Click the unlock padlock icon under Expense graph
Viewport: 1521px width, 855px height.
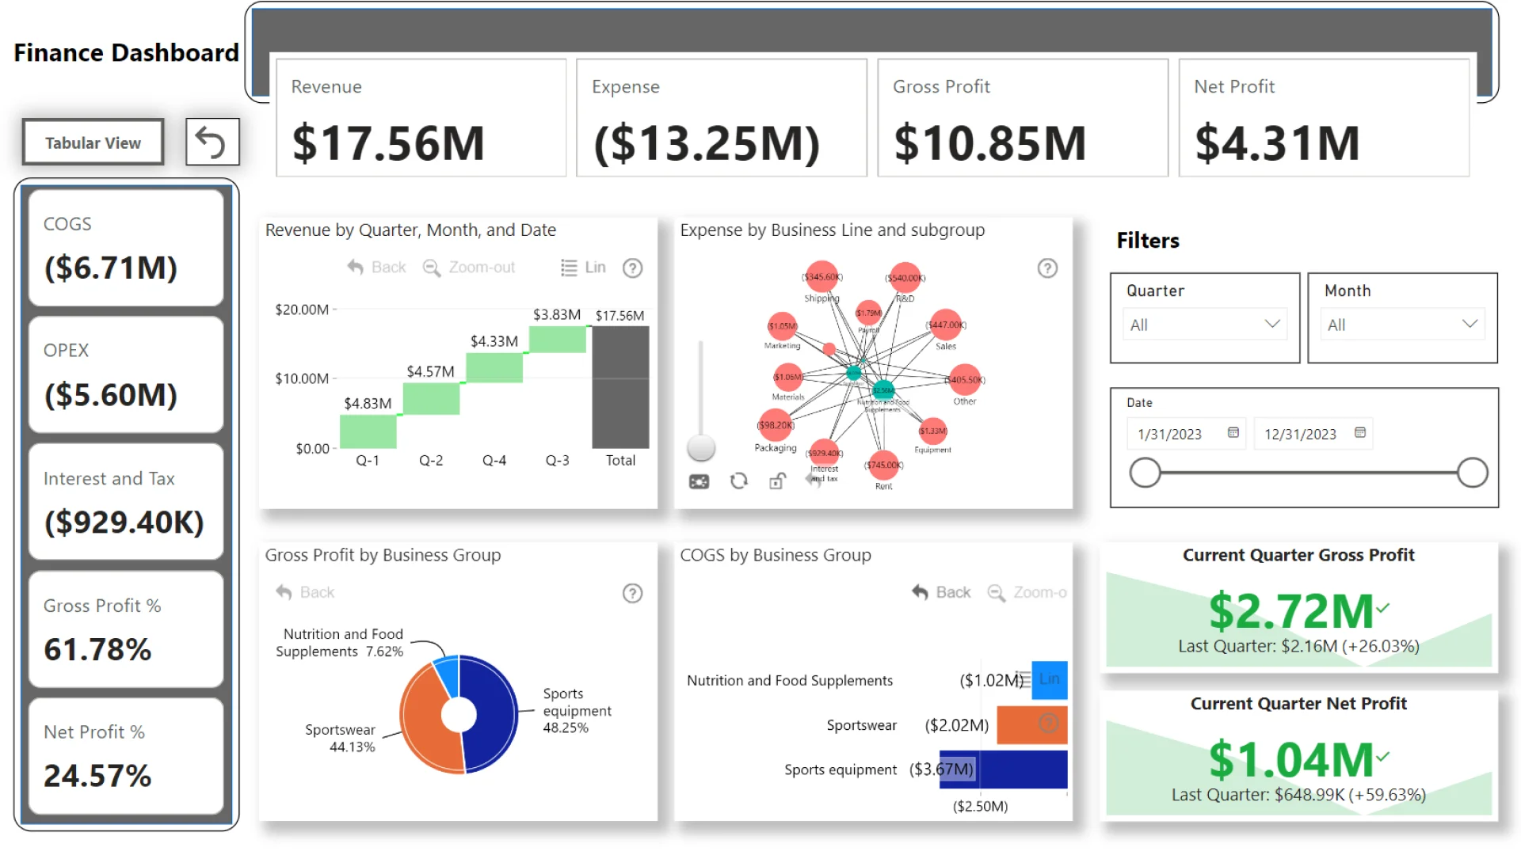777,481
